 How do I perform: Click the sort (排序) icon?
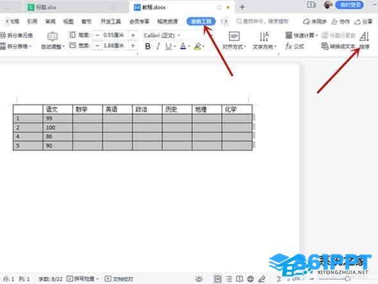coord(364,40)
